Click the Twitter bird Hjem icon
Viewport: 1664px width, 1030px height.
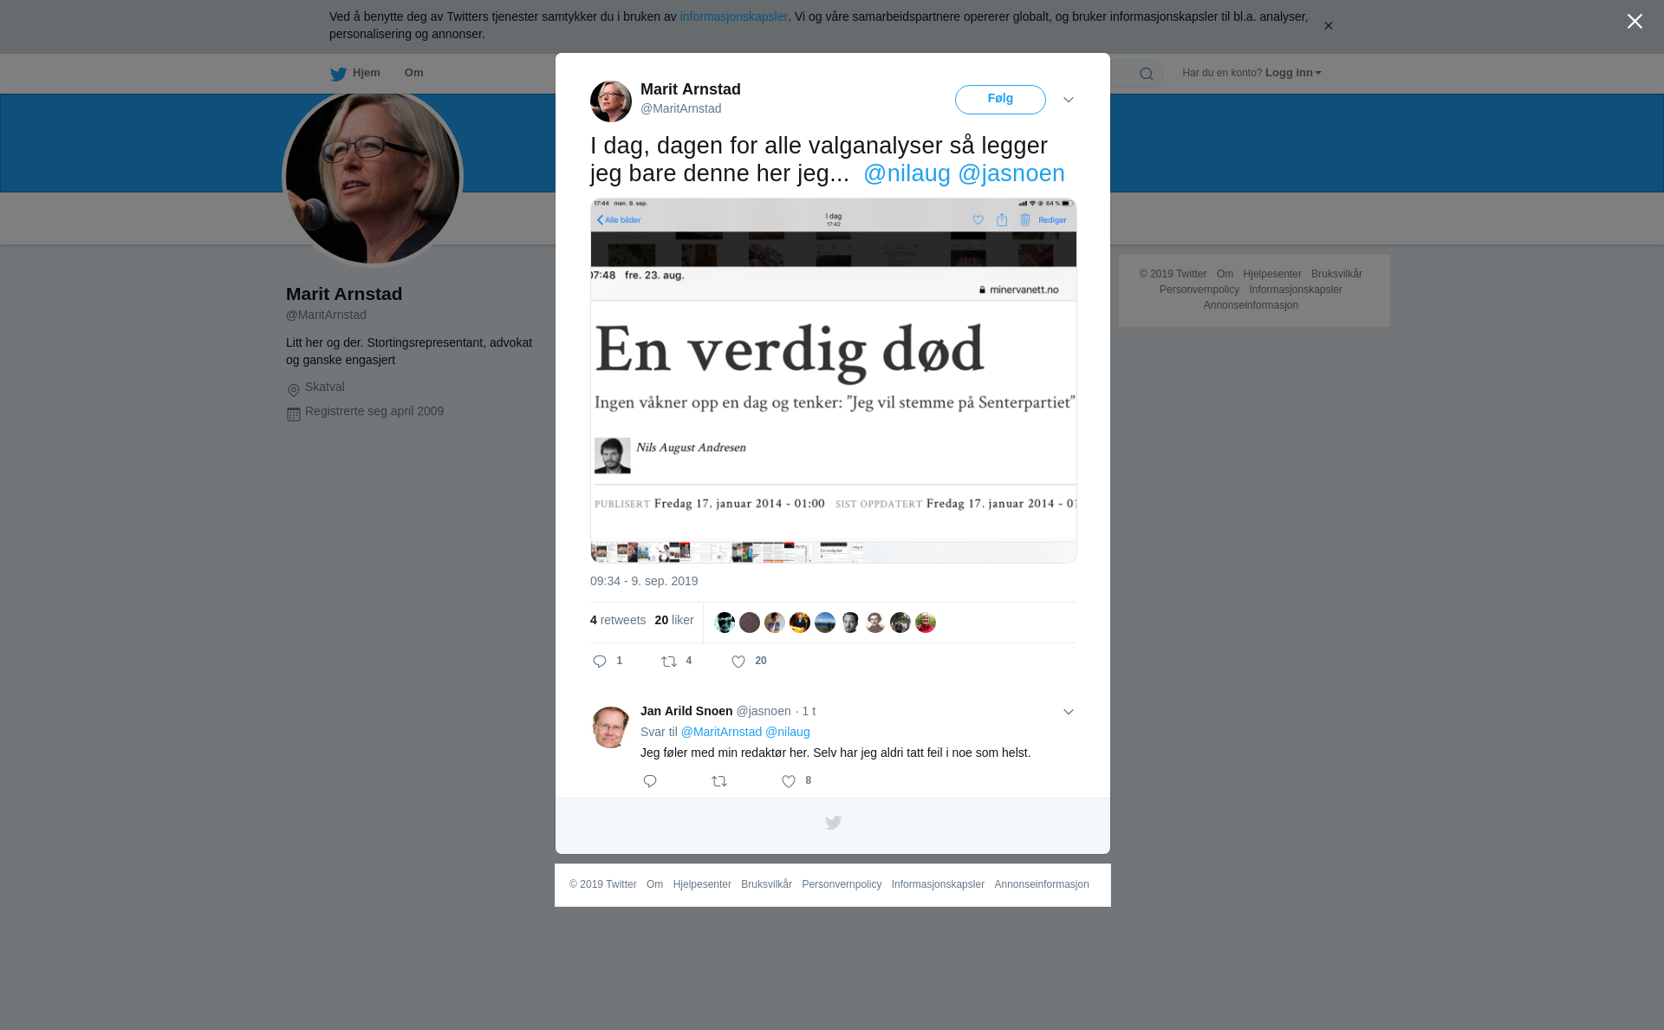click(338, 74)
